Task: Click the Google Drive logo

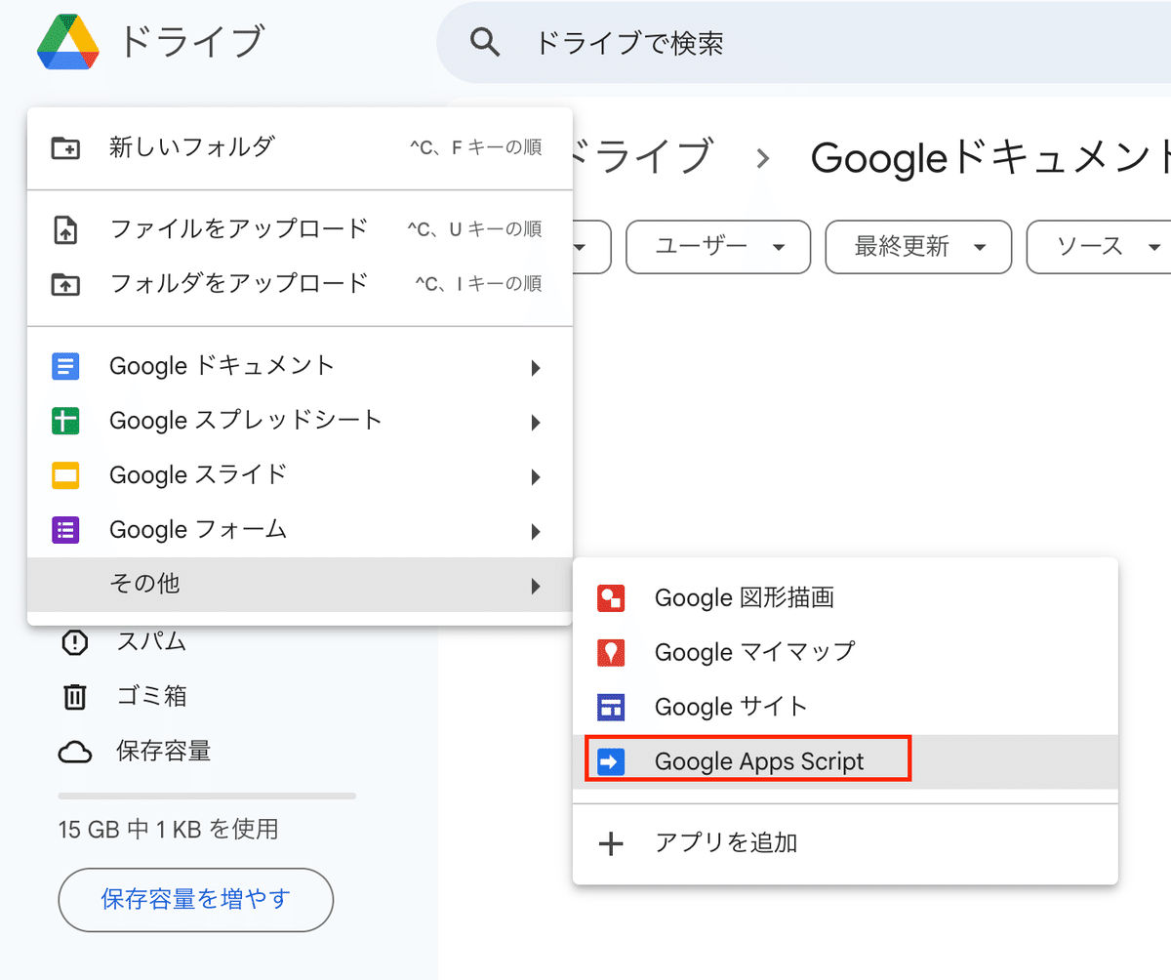Action: (x=68, y=42)
